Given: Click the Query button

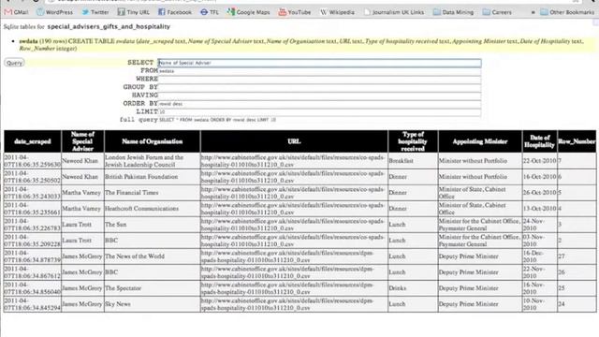Looking at the screenshot, I should click(14, 63).
